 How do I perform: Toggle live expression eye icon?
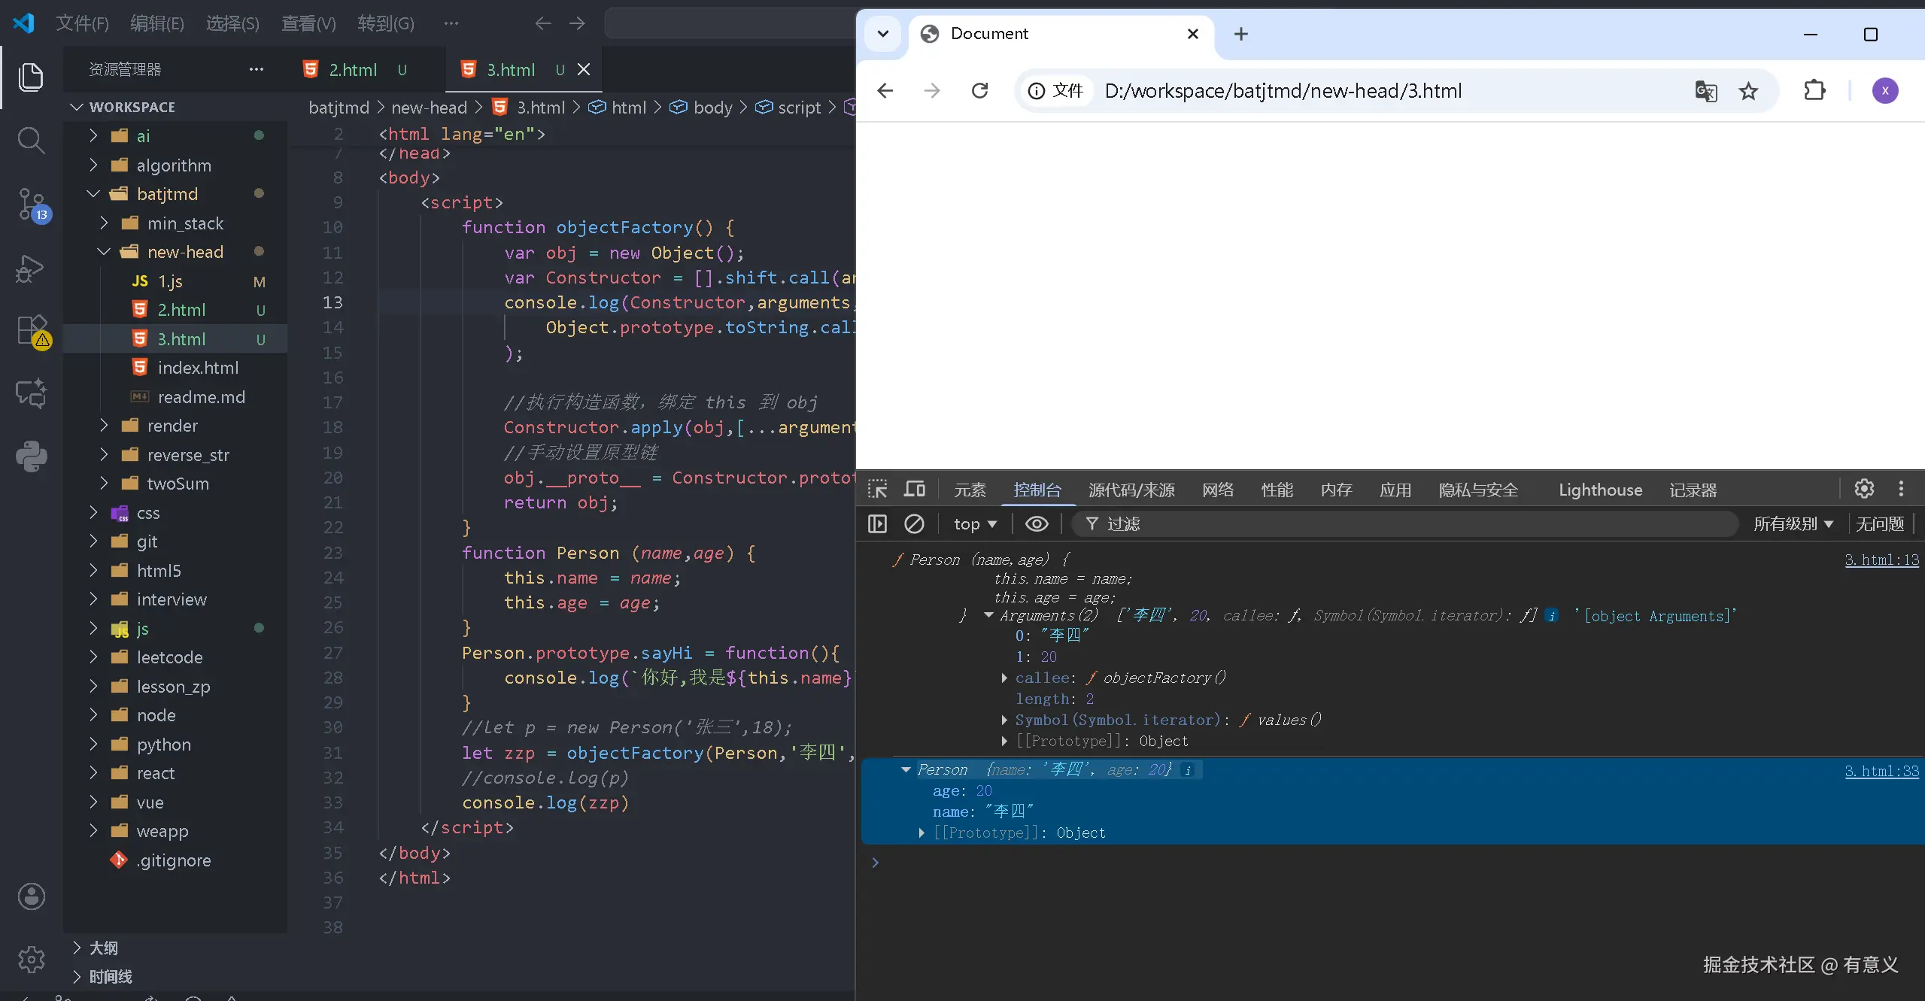click(x=1037, y=523)
